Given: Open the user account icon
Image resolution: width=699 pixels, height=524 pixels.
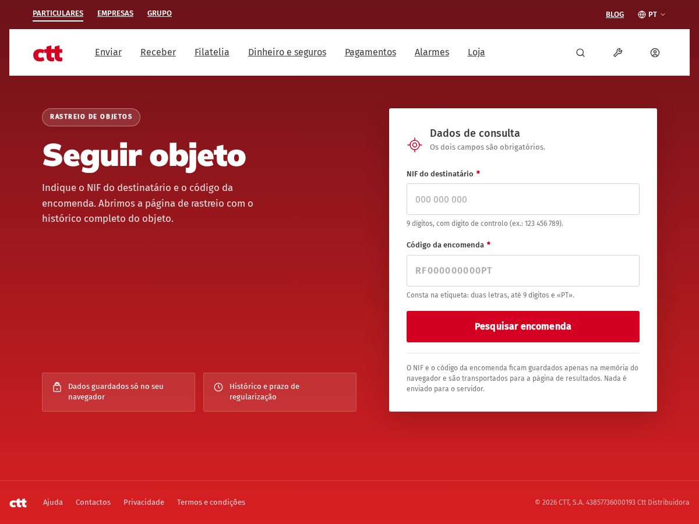Looking at the screenshot, I should click(x=655, y=52).
